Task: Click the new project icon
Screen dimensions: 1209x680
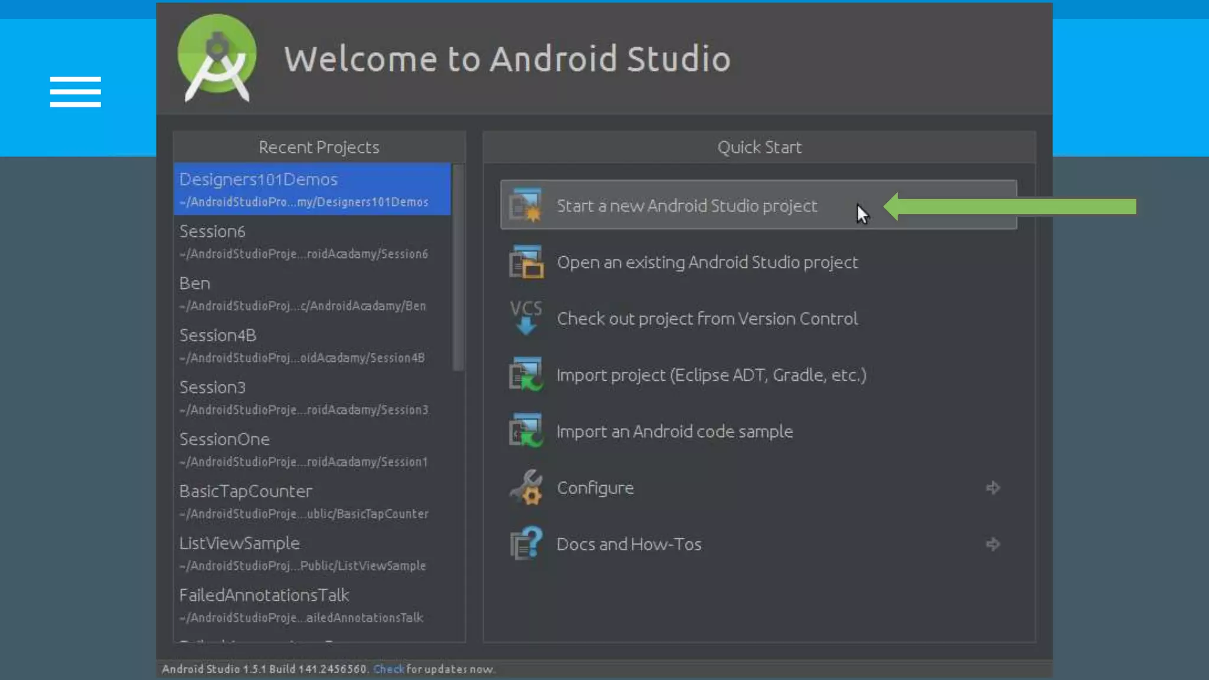Action: [525, 205]
